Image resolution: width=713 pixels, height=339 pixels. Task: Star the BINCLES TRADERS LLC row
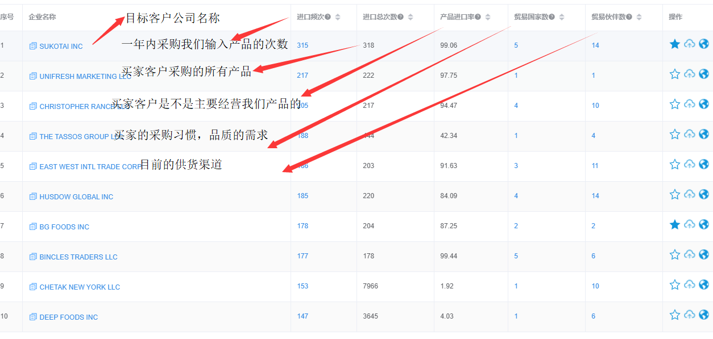click(675, 254)
